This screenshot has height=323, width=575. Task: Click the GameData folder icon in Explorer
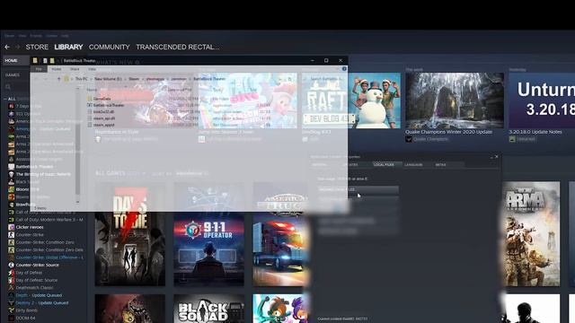tap(90, 99)
